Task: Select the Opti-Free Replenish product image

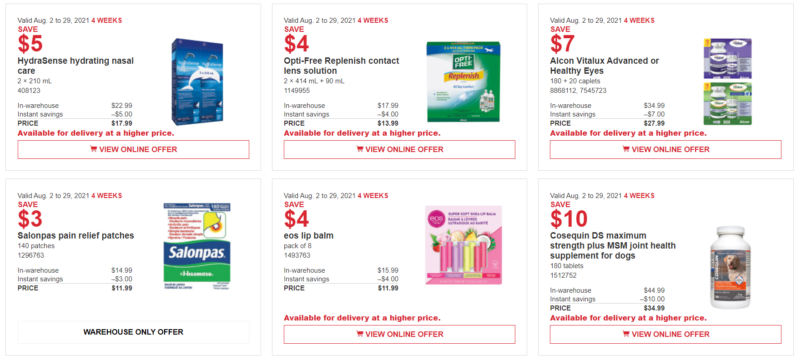Action: pos(463,82)
